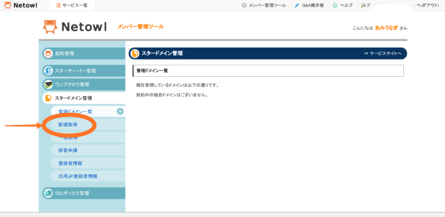Select スタードメイン管理 in sidebar
The image size is (445, 217).
(84, 98)
